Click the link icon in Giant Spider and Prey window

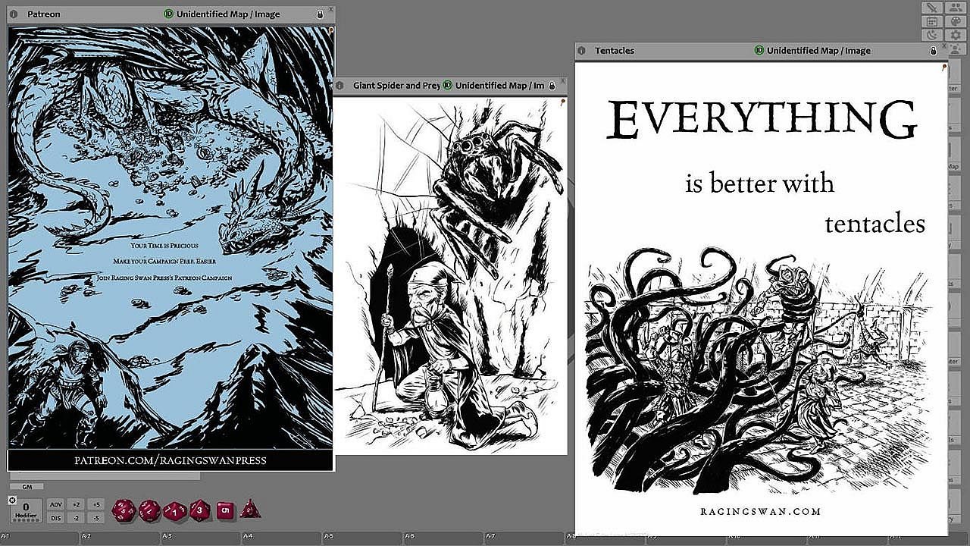pyautogui.click(x=339, y=86)
